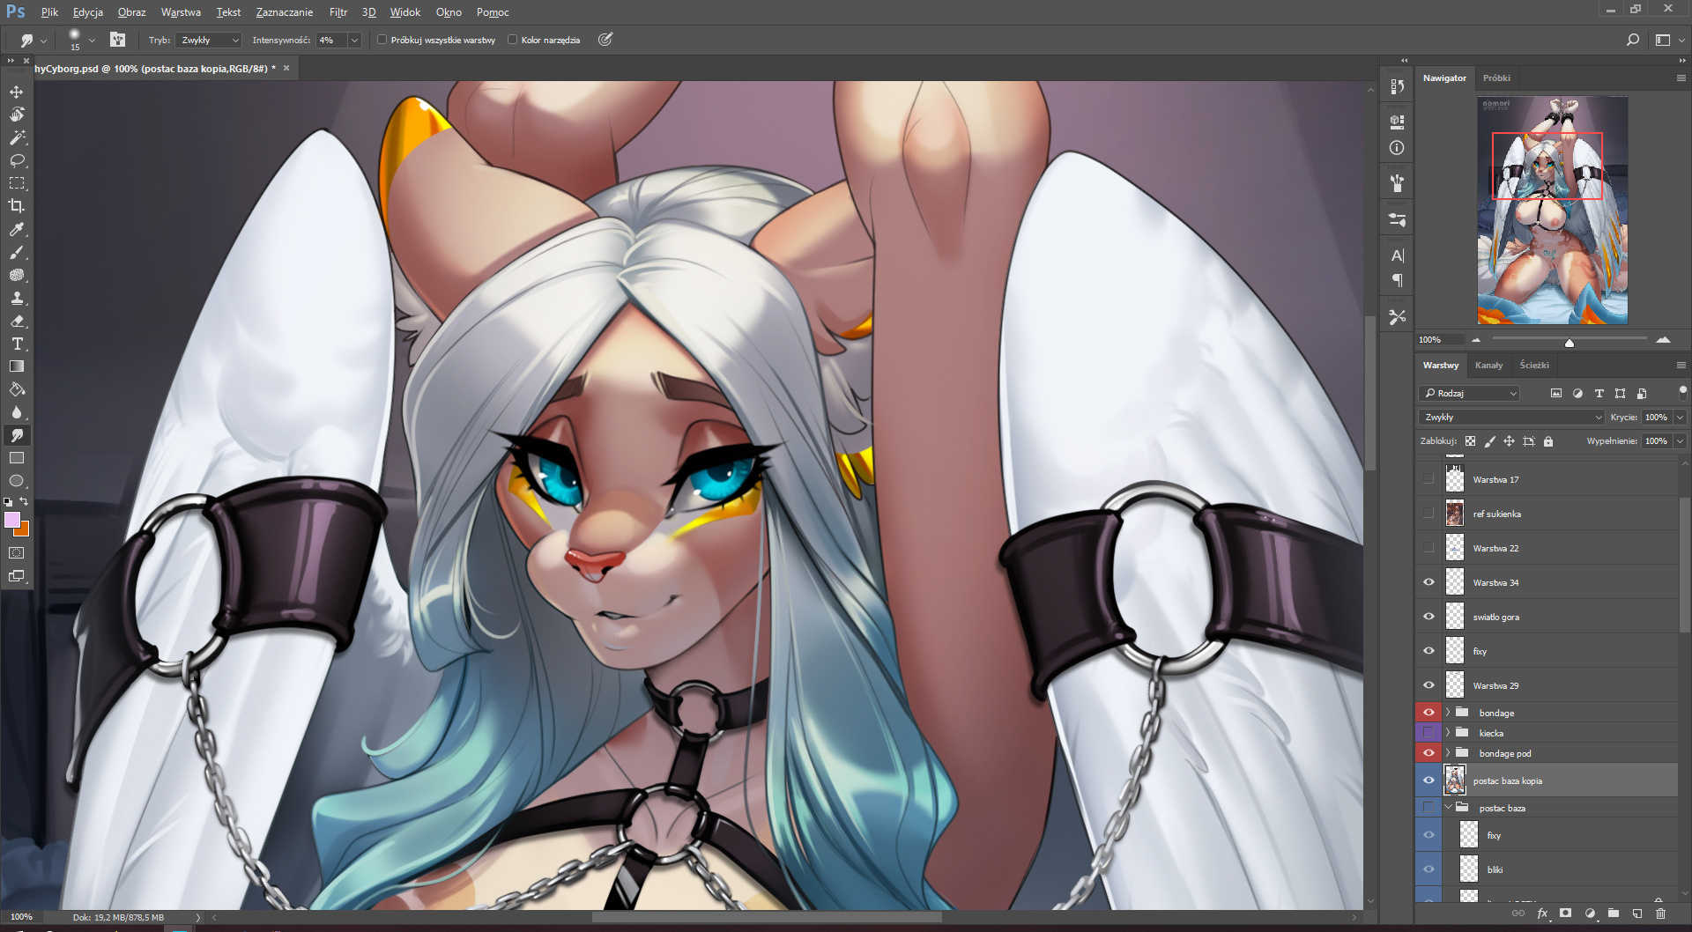Select the Ellipse shape tool
This screenshot has height=932, width=1692.
17,481
